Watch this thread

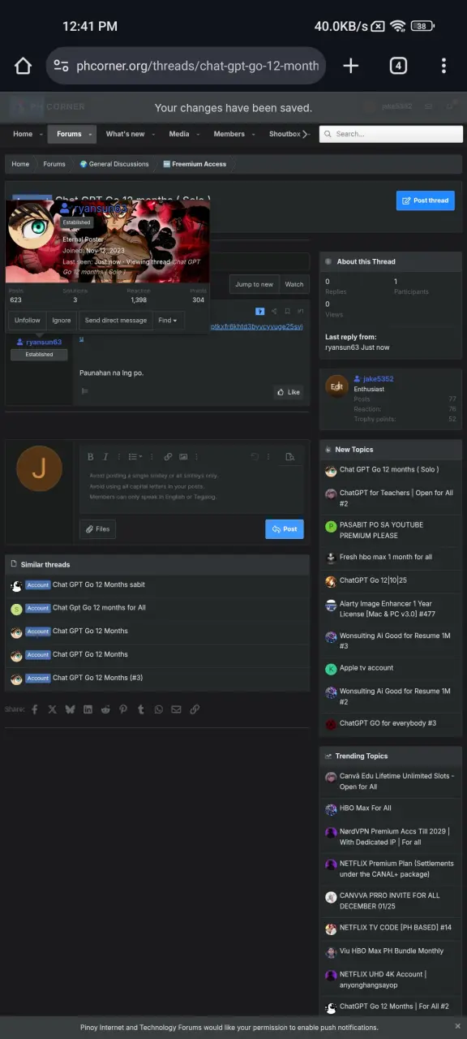[294, 284]
